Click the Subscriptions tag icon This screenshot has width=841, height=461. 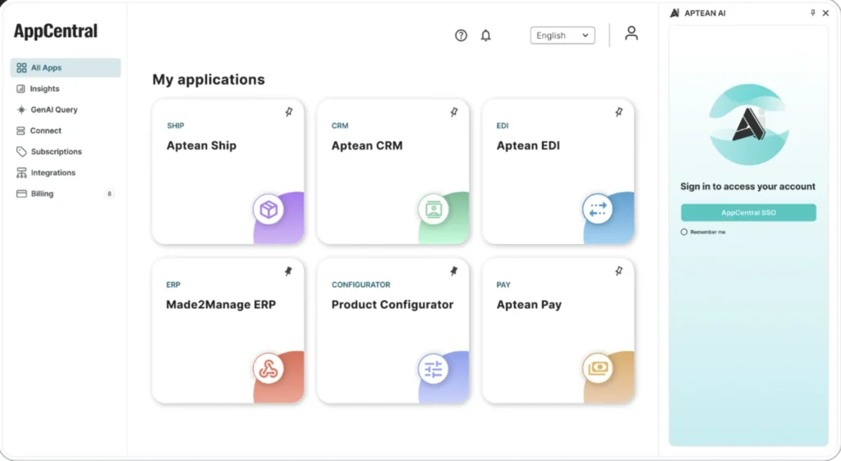[x=21, y=151]
